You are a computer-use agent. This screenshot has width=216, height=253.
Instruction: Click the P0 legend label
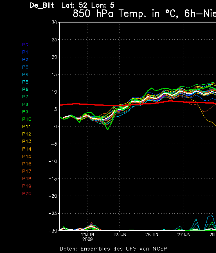(25, 45)
